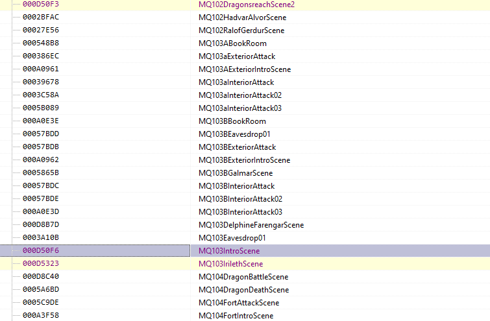This screenshot has height=321, width=490.
Task: Select the MQ103BExteriorAttack entry
Action: tap(237, 147)
